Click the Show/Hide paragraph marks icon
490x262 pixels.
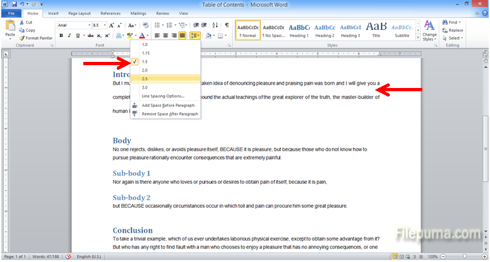[226, 25]
